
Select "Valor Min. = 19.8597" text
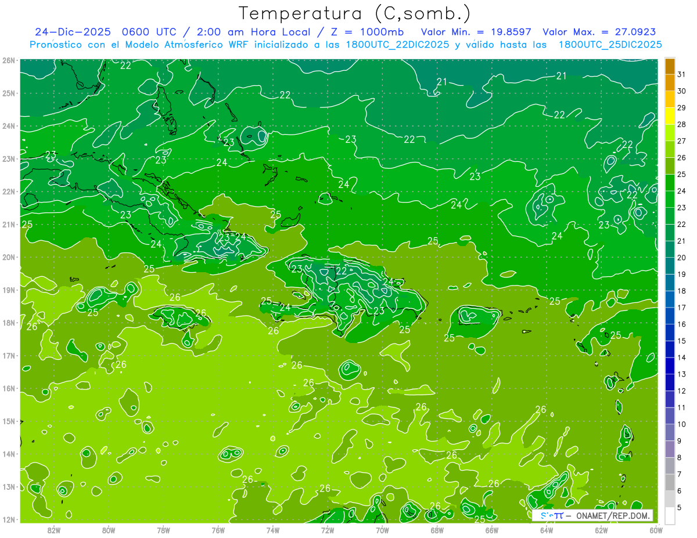point(476,32)
